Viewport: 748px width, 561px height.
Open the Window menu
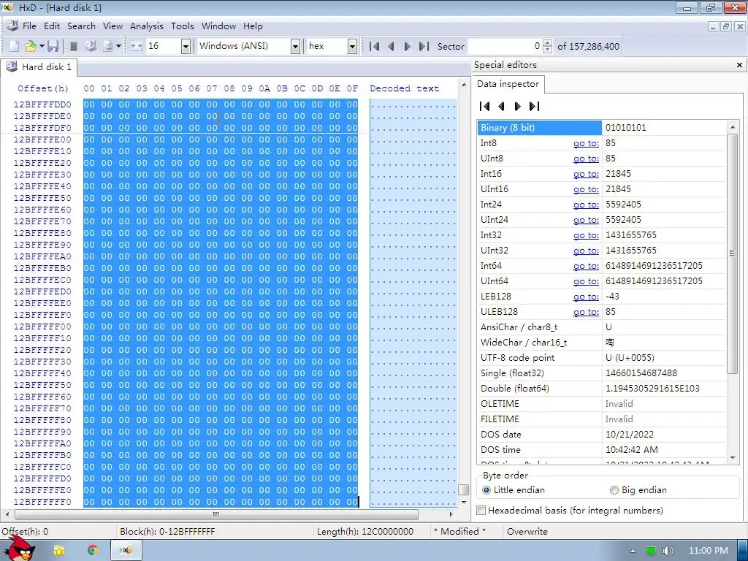tap(218, 26)
